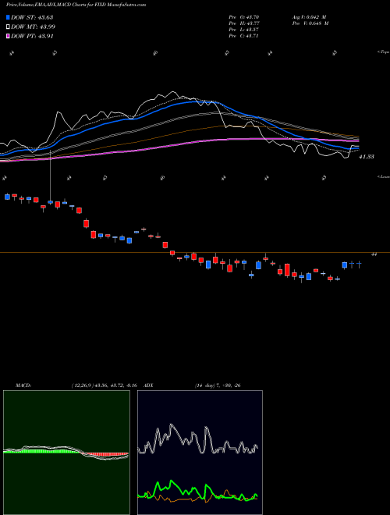Screen dimensions: 390x515
Task: Click the ADX (14 day) parameter values
Action: point(218,385)
